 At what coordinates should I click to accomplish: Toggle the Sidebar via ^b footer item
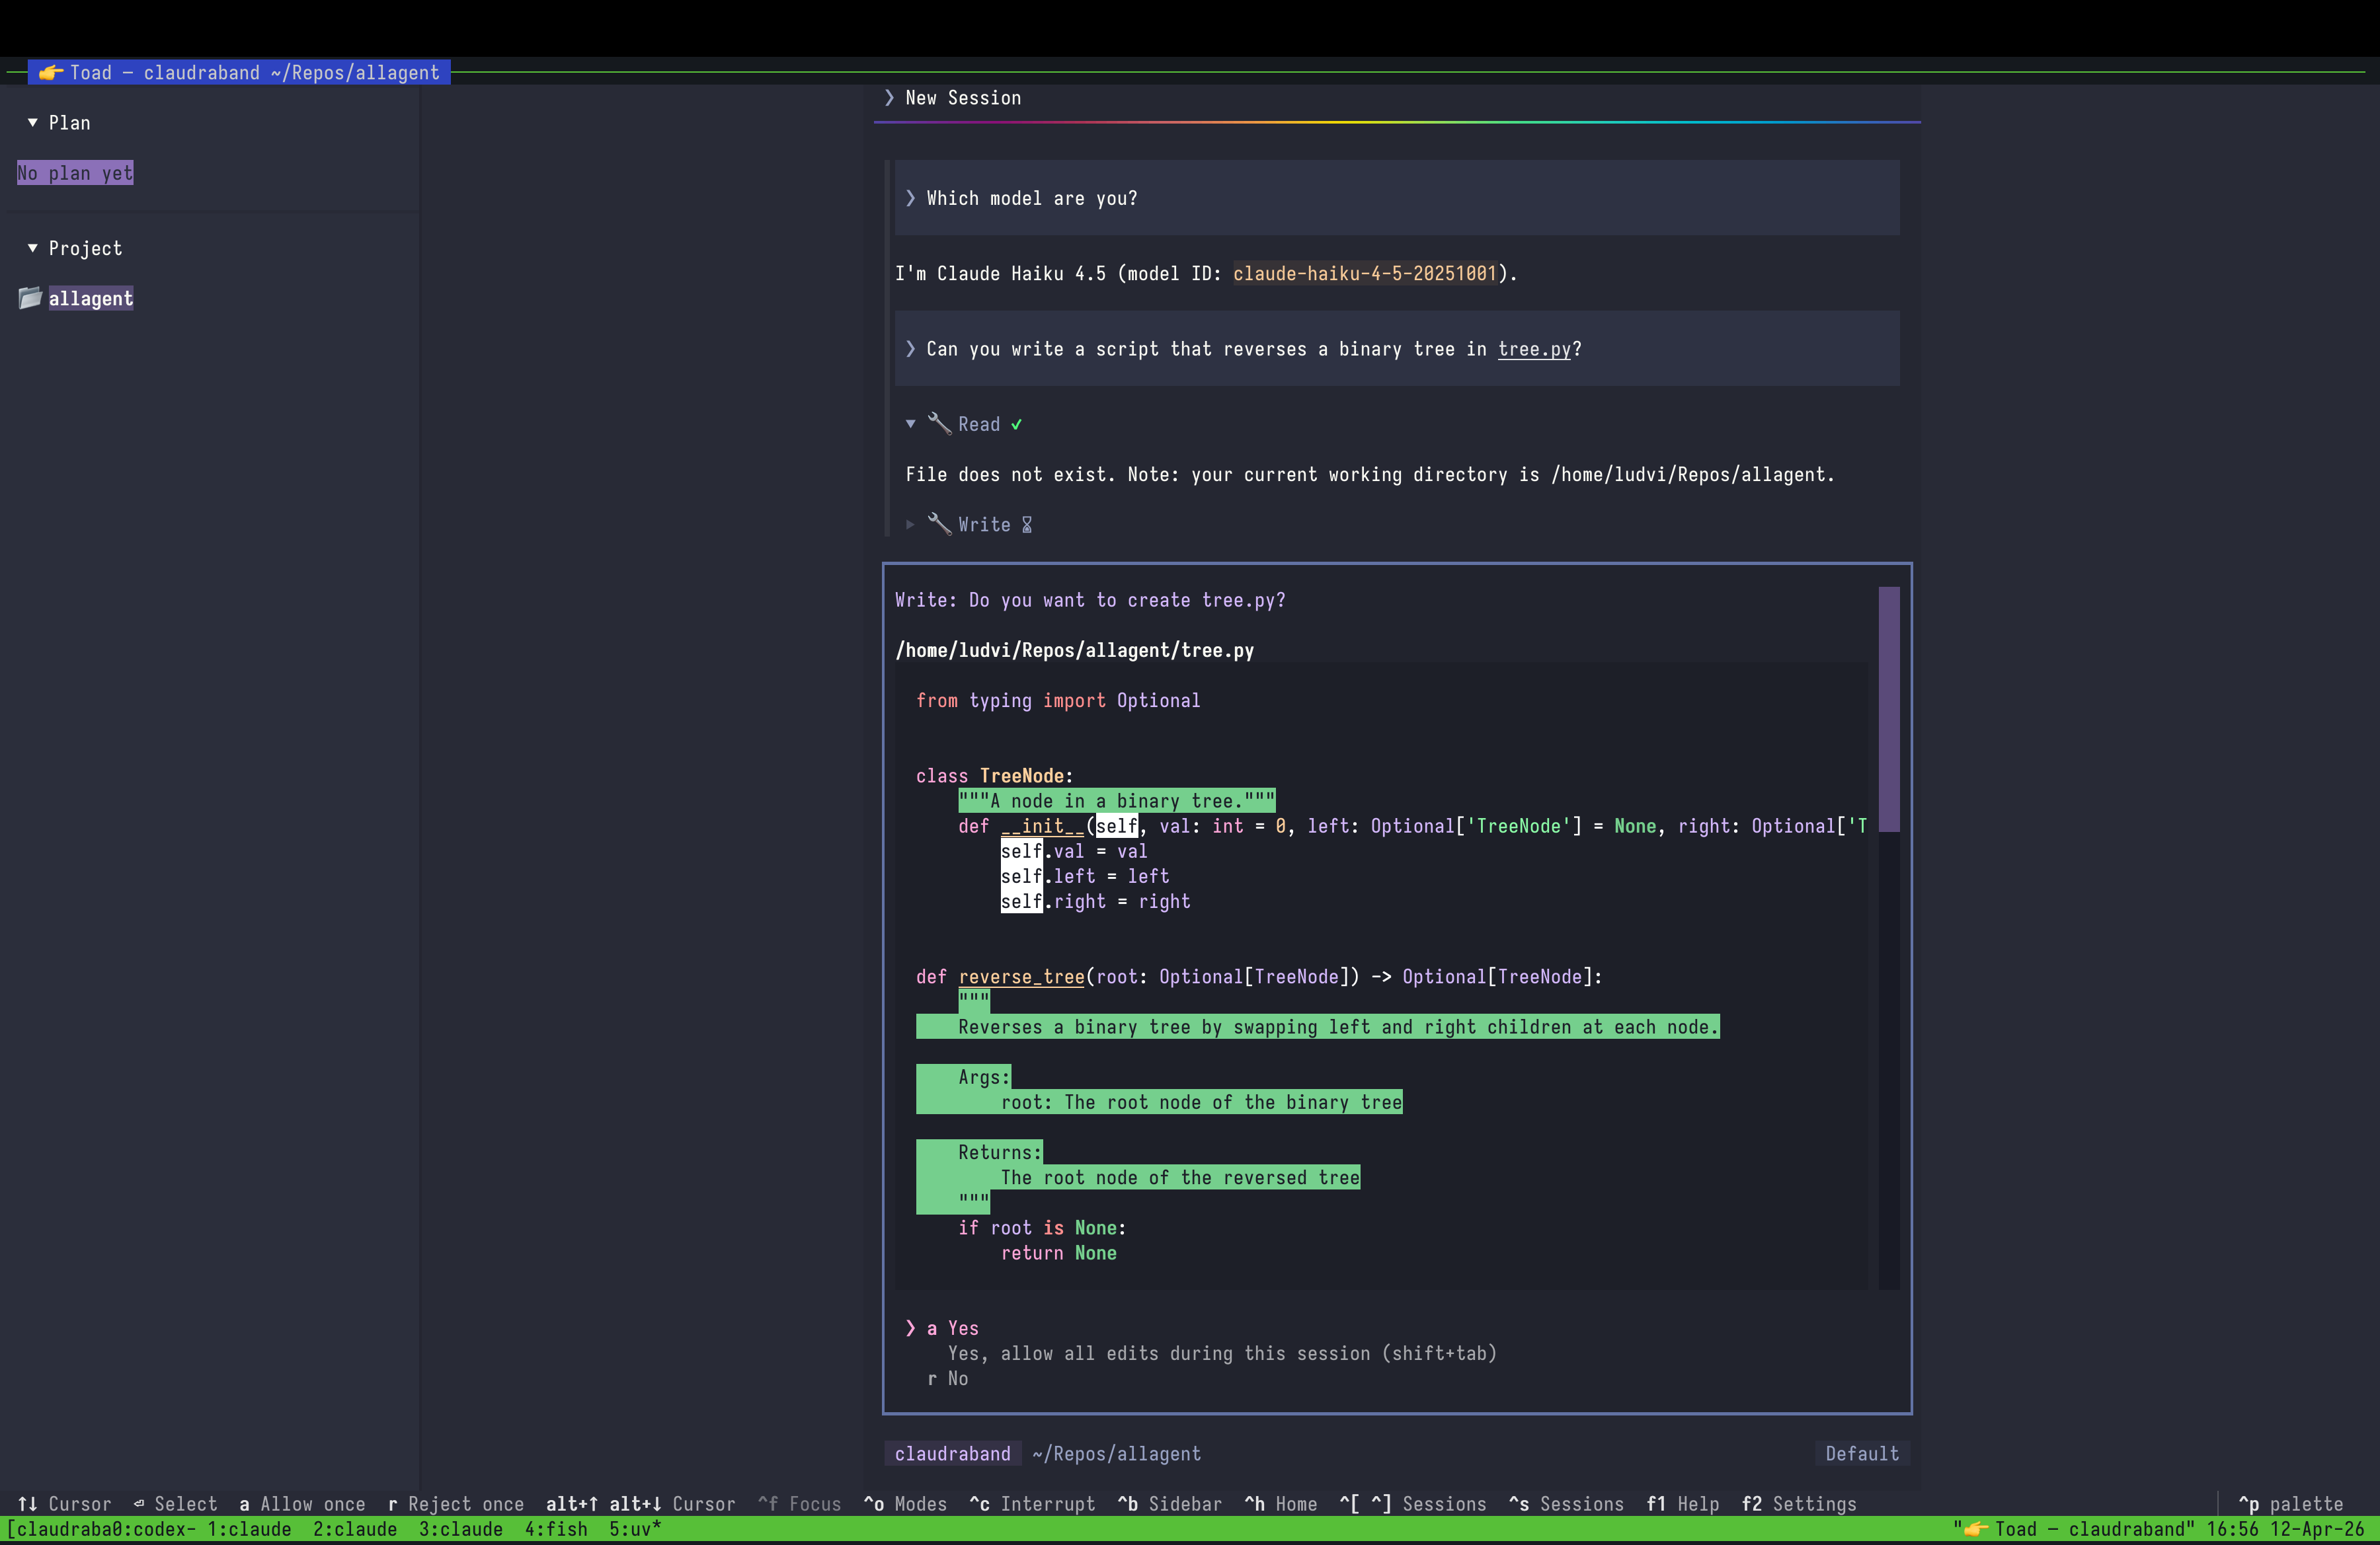click(1169, 1504)
